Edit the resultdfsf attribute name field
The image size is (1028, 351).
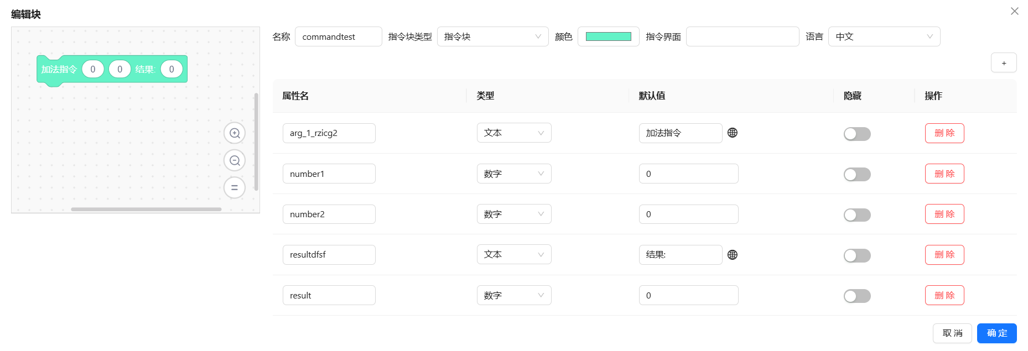(329, 255)
